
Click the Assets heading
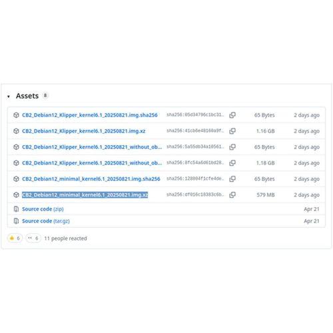[27, 96]
